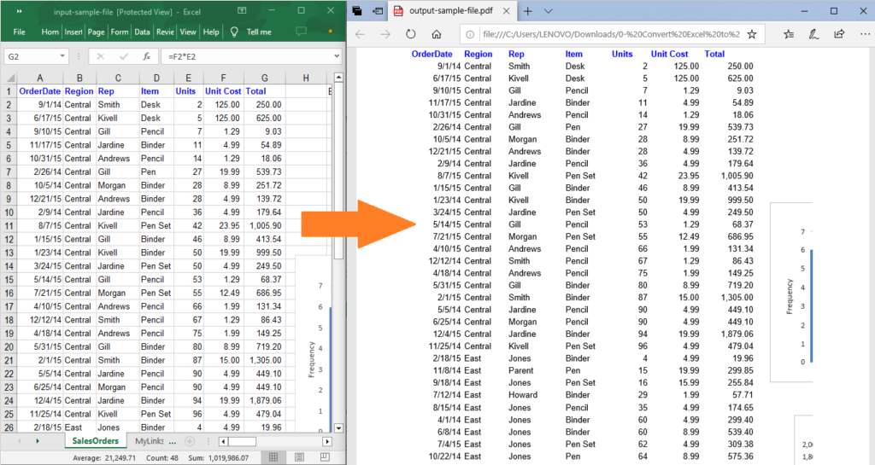Image resolution: width=875 pixels, height=465 pixels.
Task: Switch to the MyLinks sheet tab
Action: pos(150,440)
